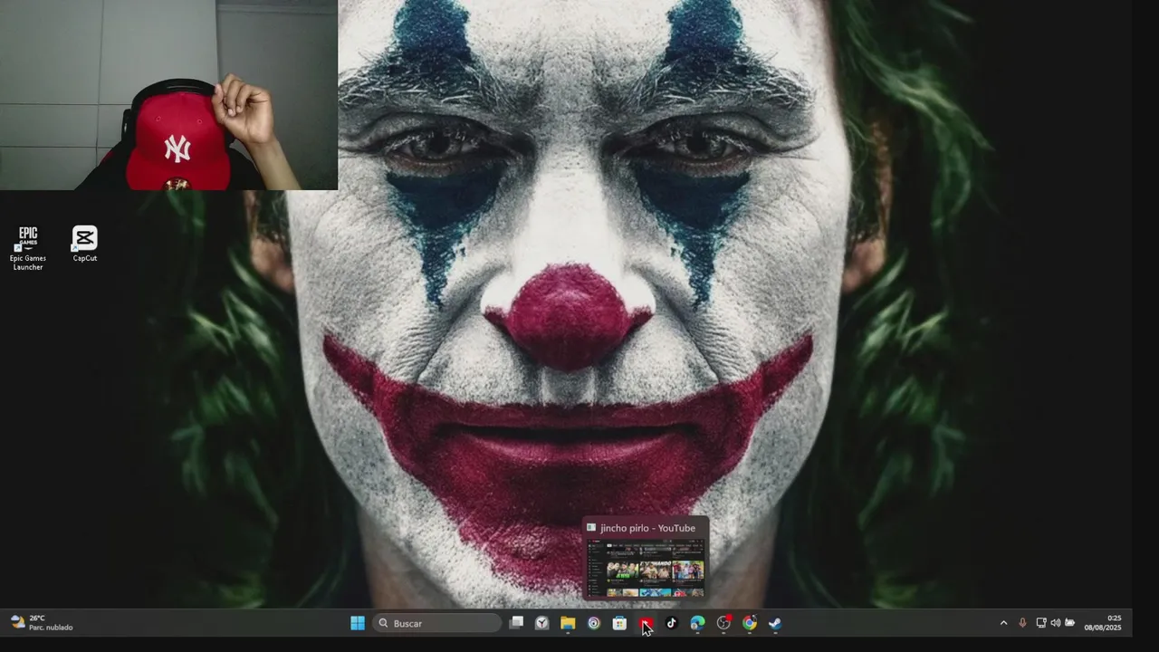Click the microphone tray indicator
This screenshot has width=1159, height=652.
pyautogui.click(x=1022, y=623)
